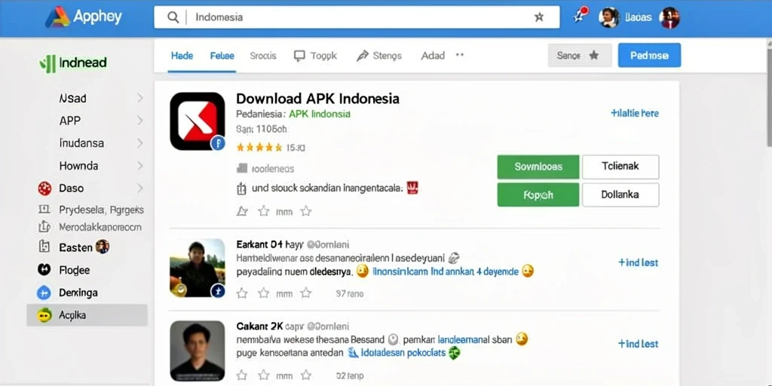Viewport: 772px width, 386px height.
Task: Click the green Kopgkh button
Action: [538, 195]
